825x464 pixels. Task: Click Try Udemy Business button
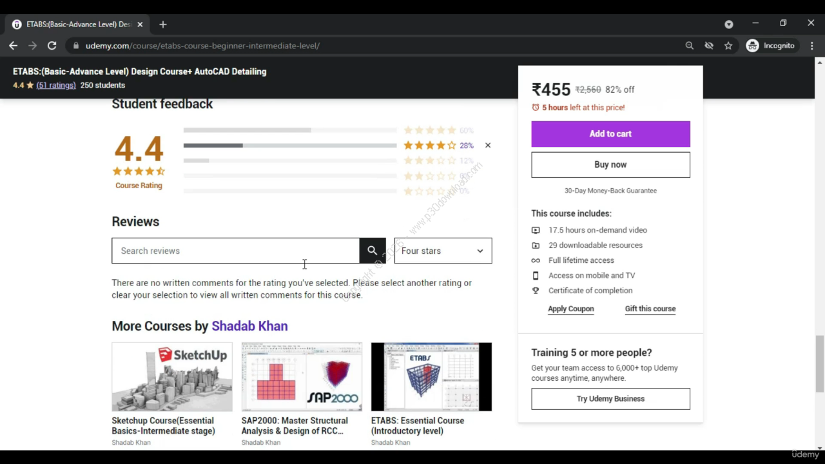coord(610,399)
